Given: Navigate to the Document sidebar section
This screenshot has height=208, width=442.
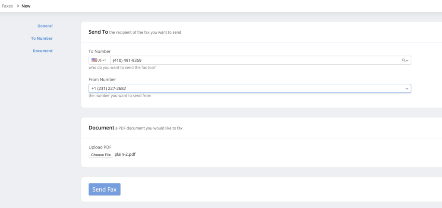Looking at the screenshot, I should point(42,51).
